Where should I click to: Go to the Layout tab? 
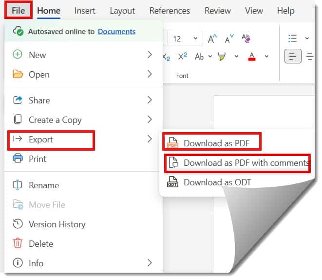click(122, 11)
